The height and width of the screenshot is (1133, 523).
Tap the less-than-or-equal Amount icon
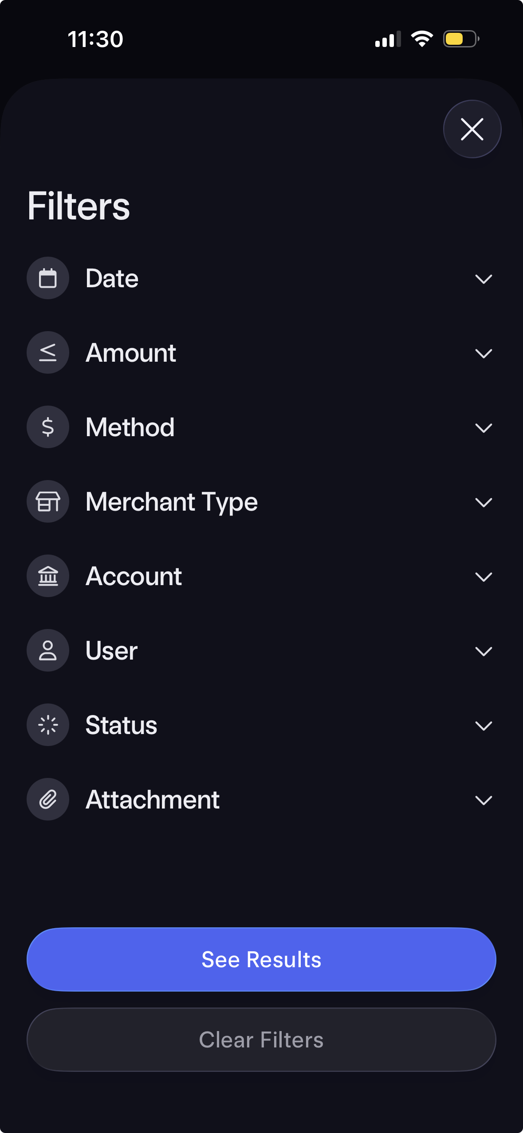point(48,353)
